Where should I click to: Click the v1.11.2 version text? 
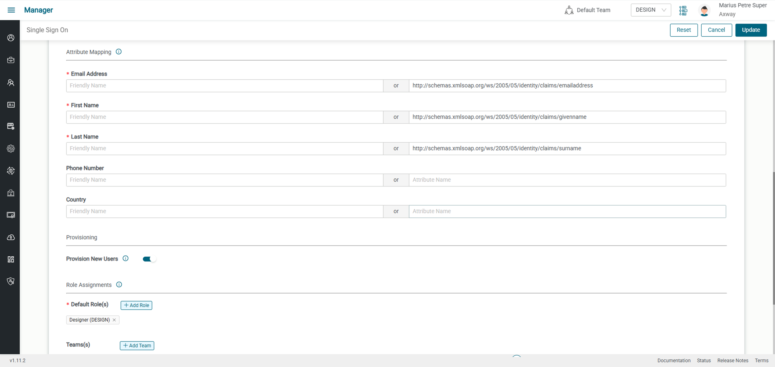coord(18,360)
